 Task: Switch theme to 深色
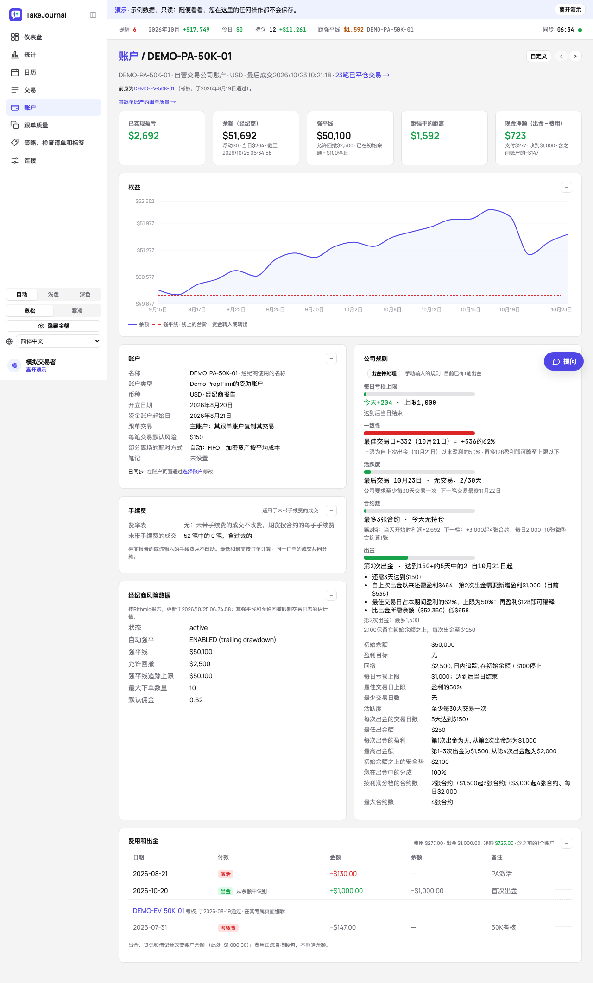coord(85,295)
